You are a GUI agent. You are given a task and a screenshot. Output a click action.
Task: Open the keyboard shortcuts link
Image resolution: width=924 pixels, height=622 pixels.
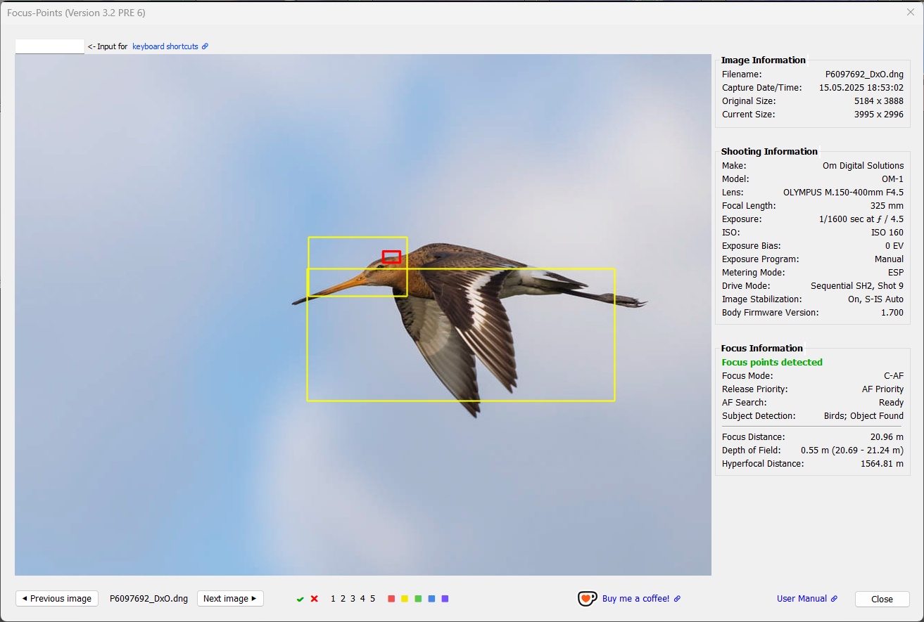(x=165, y=46)
